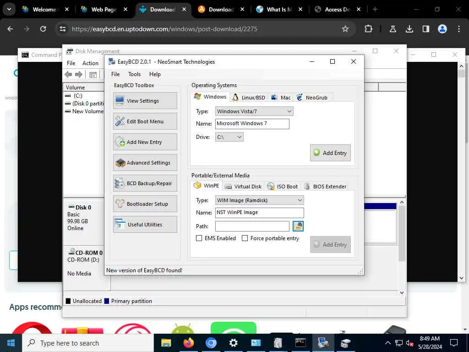This screenshot has height=352, width=469.
Task: Enable the EMS Enabled checkbox
Action: coord(199,238)
